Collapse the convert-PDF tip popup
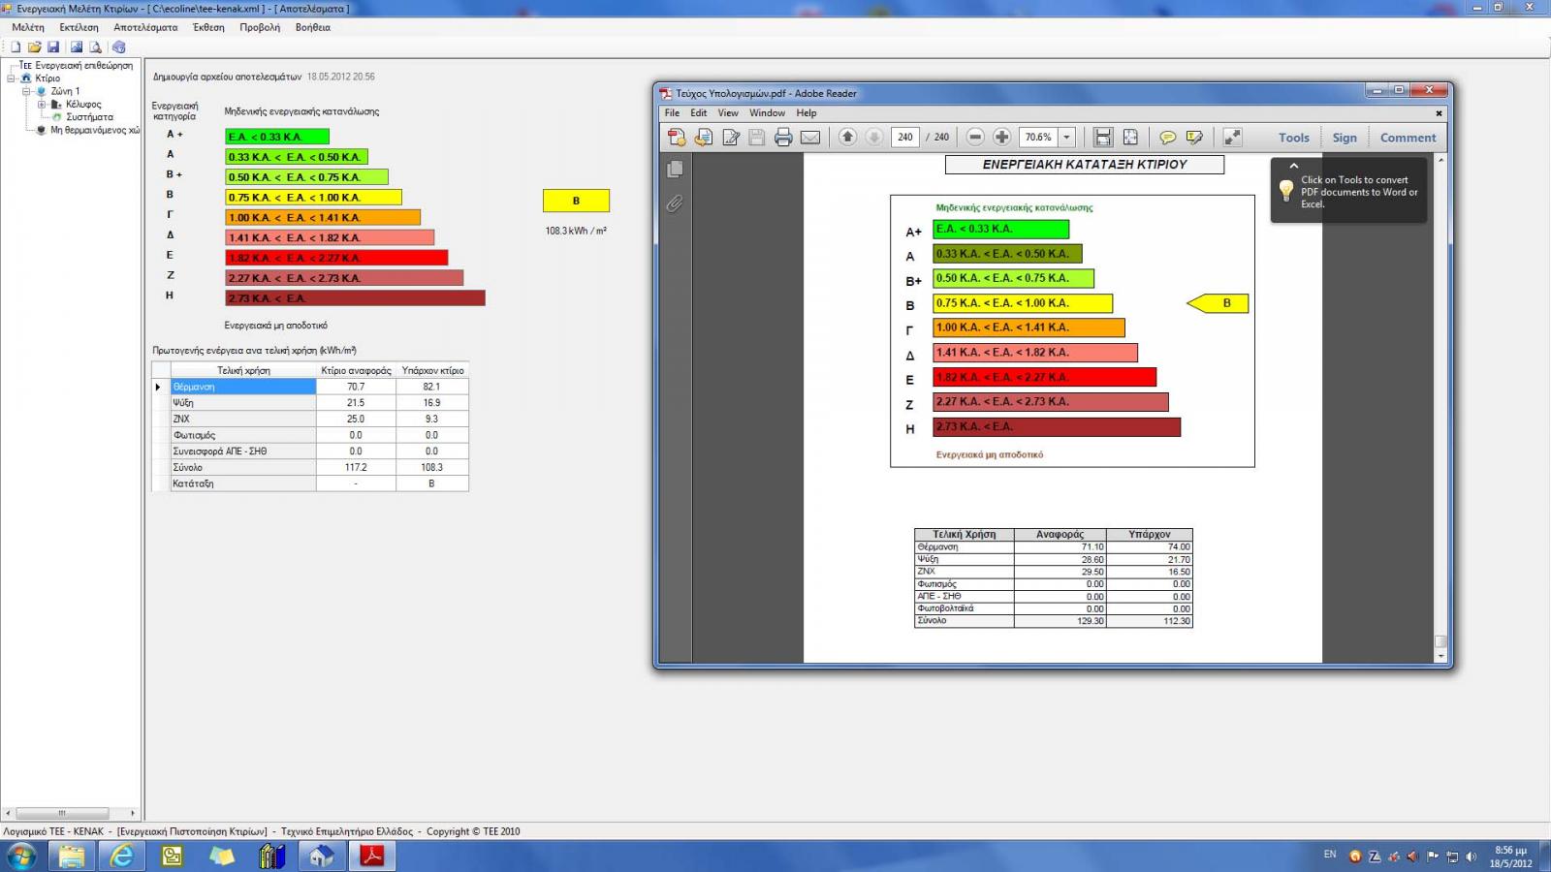Screen dimensions: 1551x872 click(1293, 166)
